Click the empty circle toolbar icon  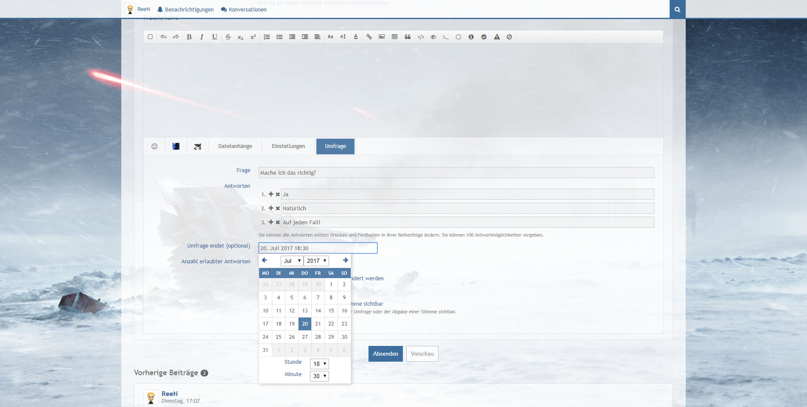[458, 37]
